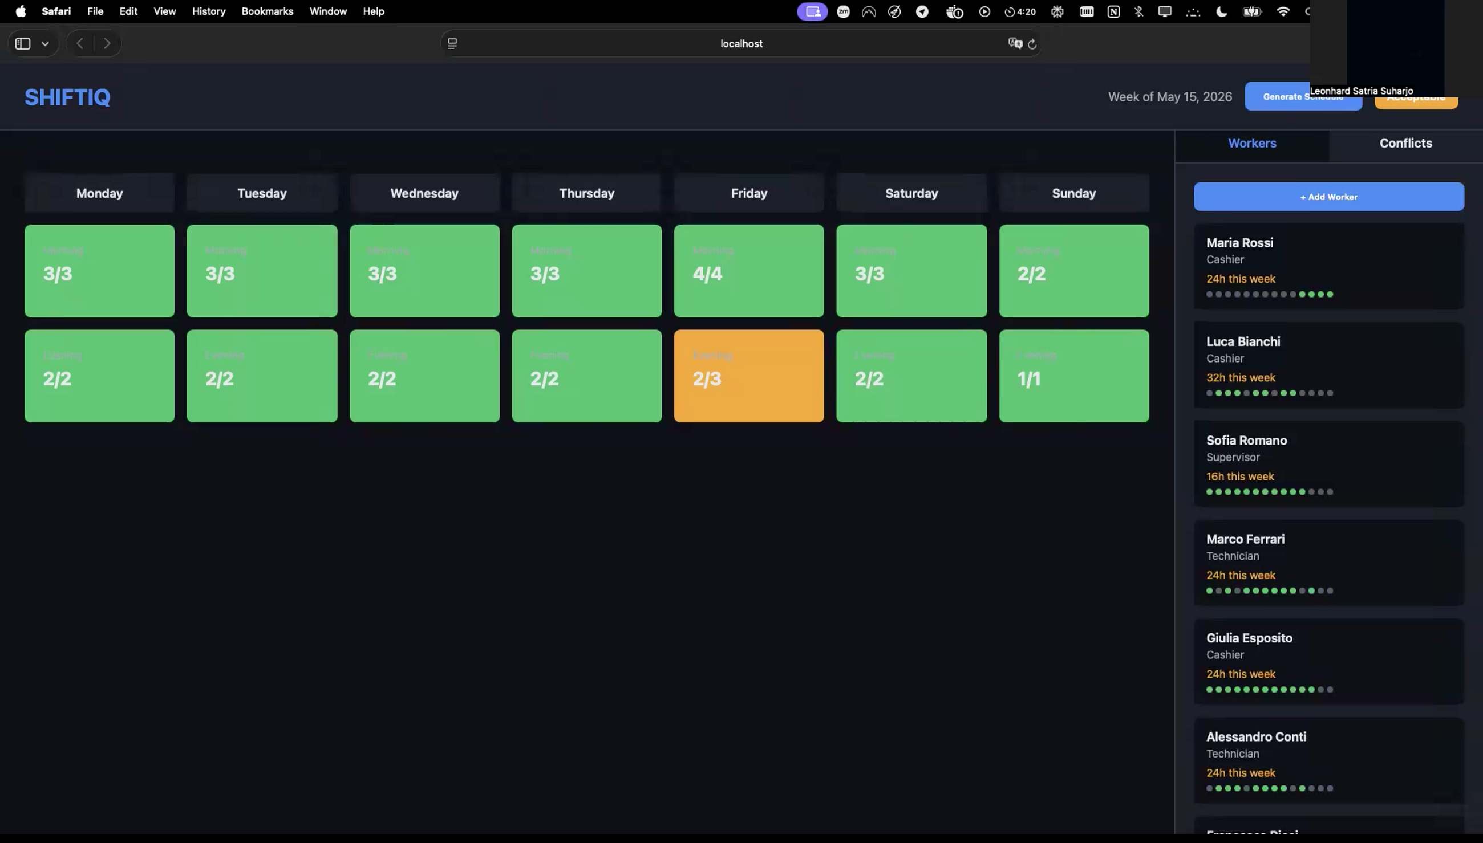The image size is (1483, 843).
Task: Open the orange Friday evening 2/3 shift
Action: pos(748,376)
